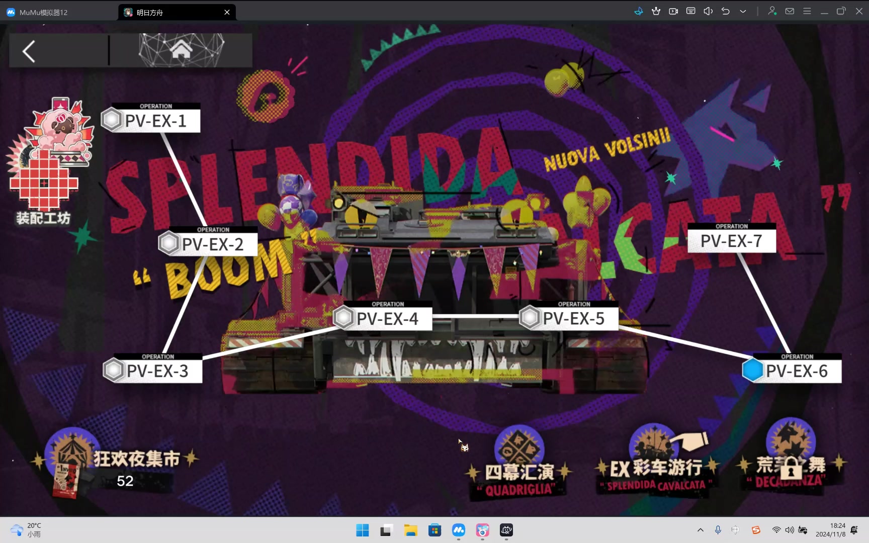Open the MuMu hamburger menu
Viewport: 869px width, 543px height.
click(807, 12)
